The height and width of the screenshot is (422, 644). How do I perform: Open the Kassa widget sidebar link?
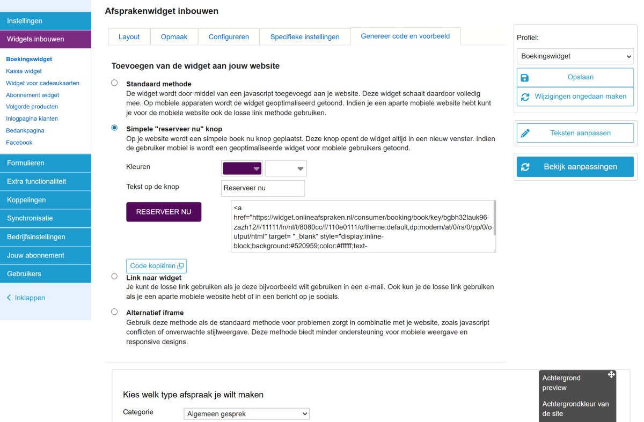click(x=24, y=71)
